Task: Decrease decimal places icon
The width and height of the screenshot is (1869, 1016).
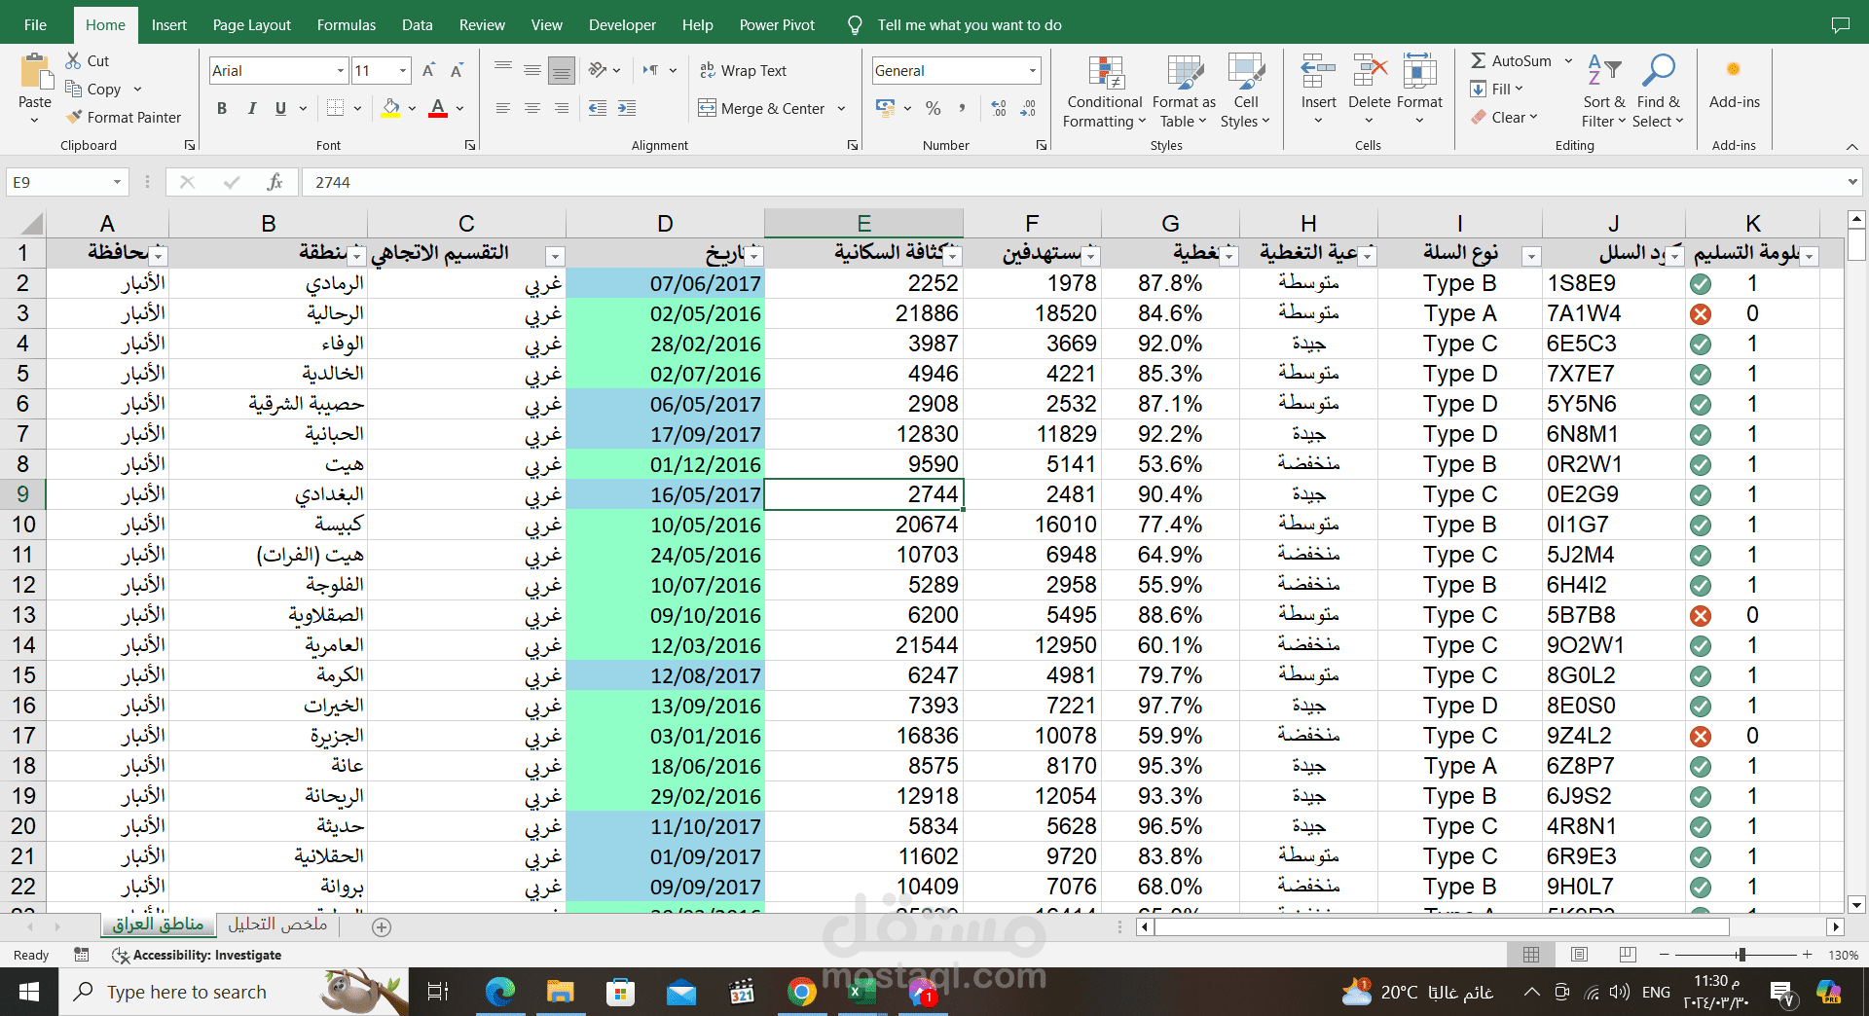Action: point(1028,109)
